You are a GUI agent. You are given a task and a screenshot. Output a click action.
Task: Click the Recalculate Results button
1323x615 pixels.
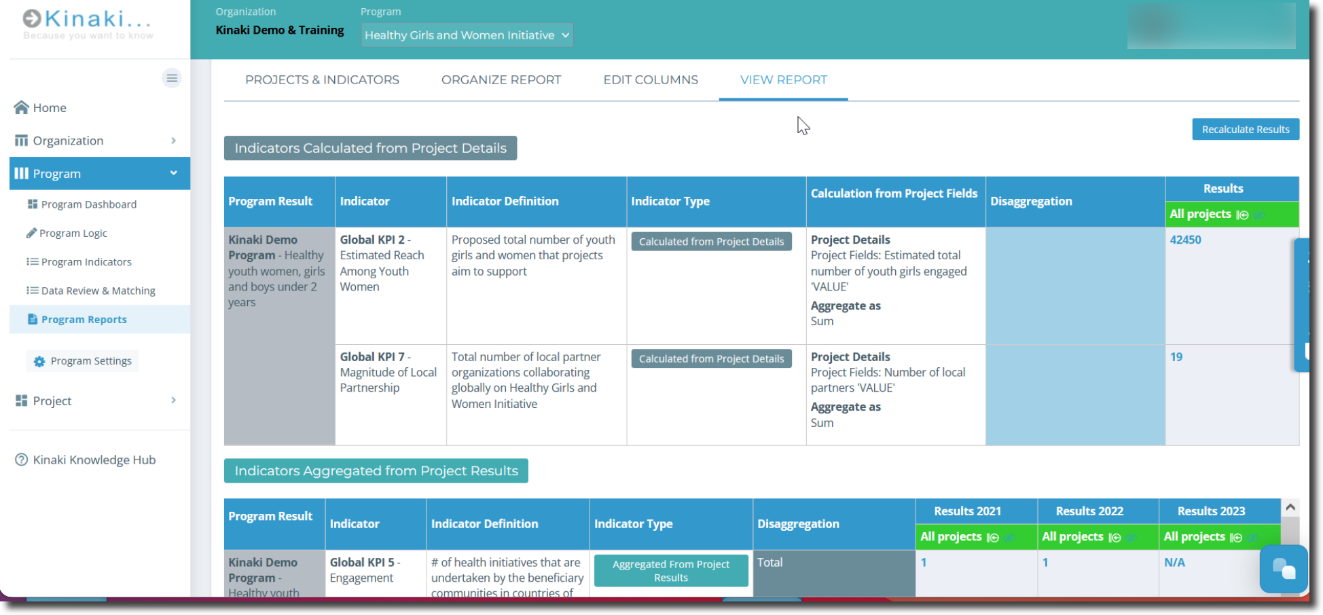coord(1246,129)
